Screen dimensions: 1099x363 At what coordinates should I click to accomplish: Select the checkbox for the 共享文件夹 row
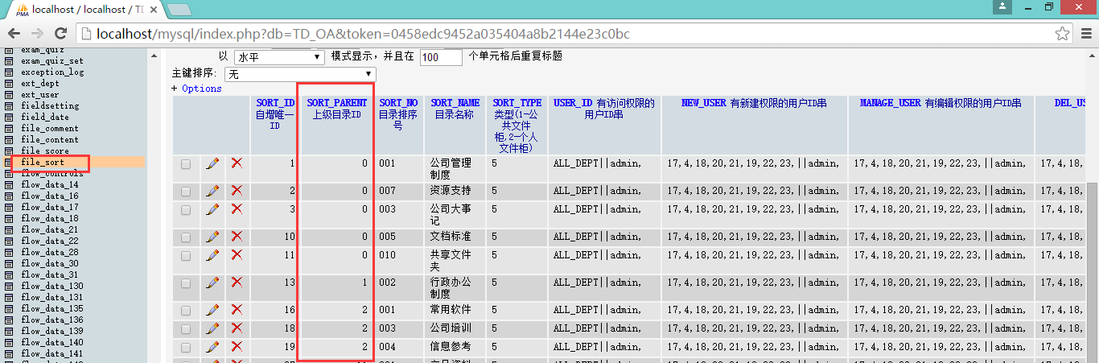(186, 256)
